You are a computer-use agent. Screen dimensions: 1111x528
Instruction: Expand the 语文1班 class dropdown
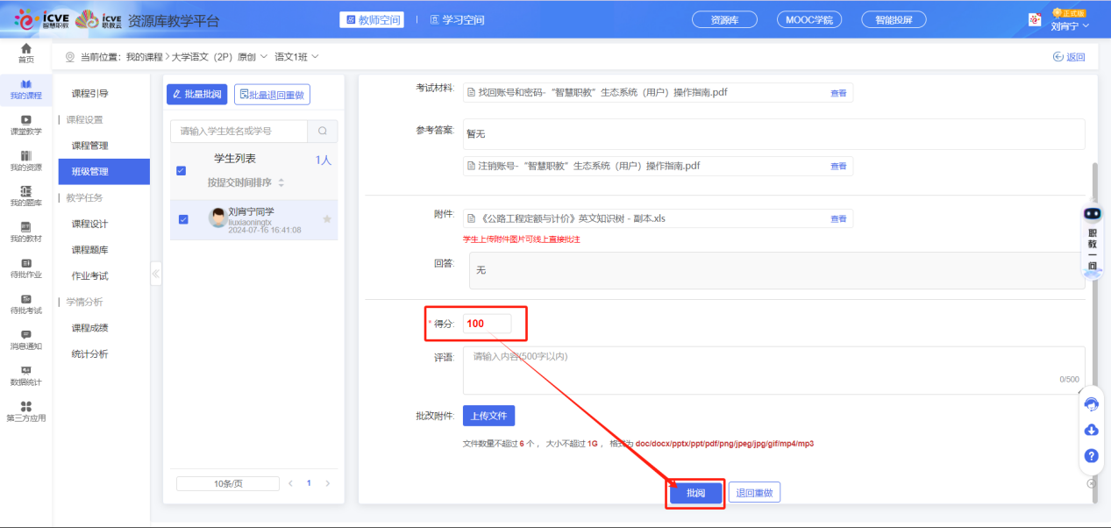(296, 57)
